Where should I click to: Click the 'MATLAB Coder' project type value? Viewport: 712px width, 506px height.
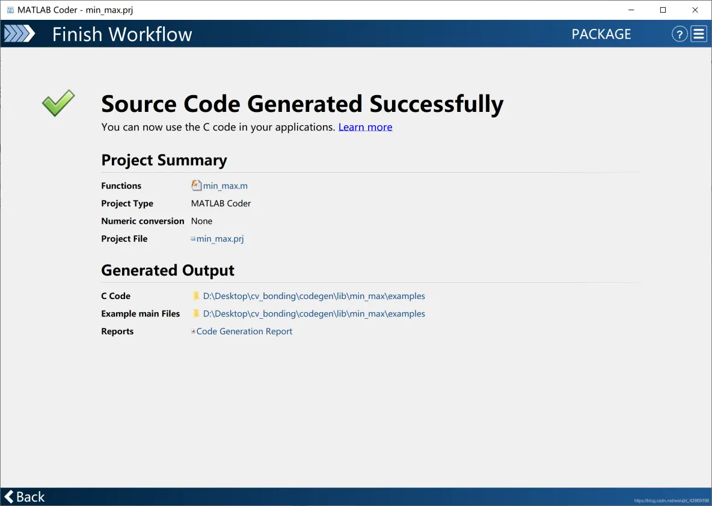221,203
